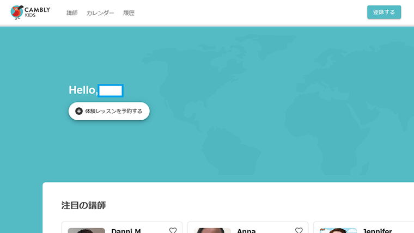Open tutor Danni M's profile photo
Image resolution: width=414 pixels, height=233 pixels.
86,231
